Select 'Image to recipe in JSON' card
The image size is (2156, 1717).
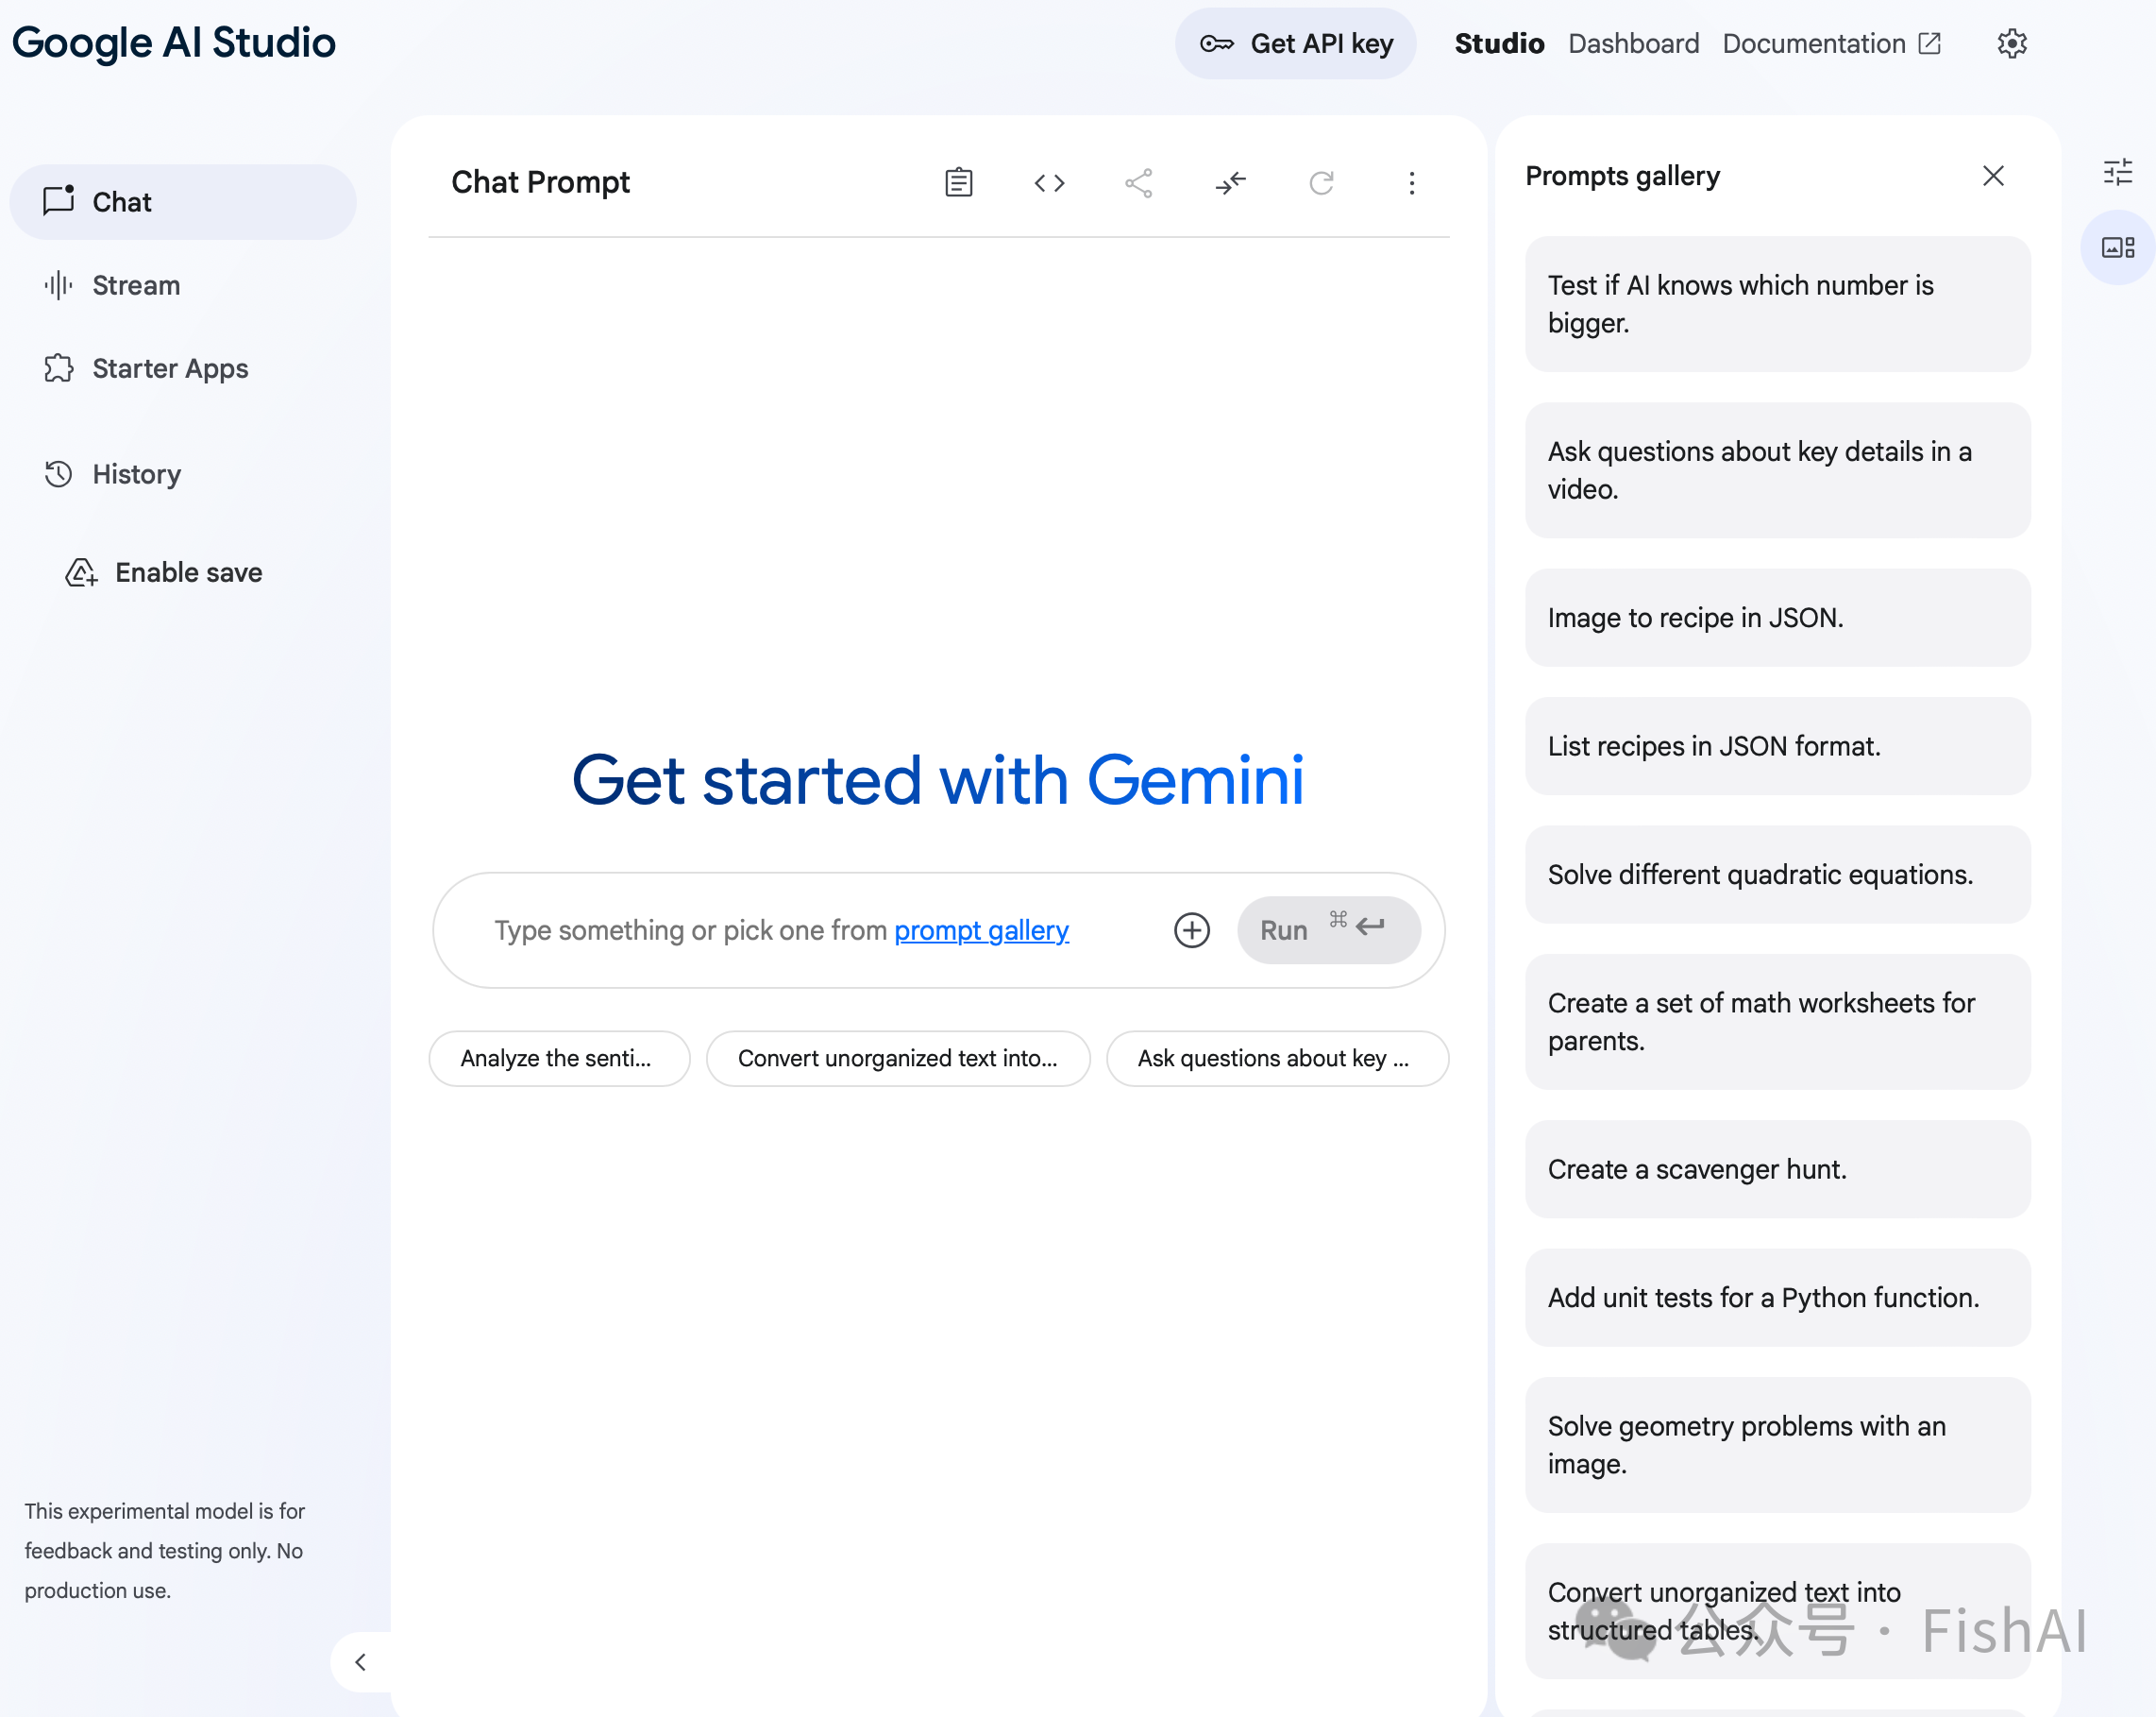(1777, 618)
